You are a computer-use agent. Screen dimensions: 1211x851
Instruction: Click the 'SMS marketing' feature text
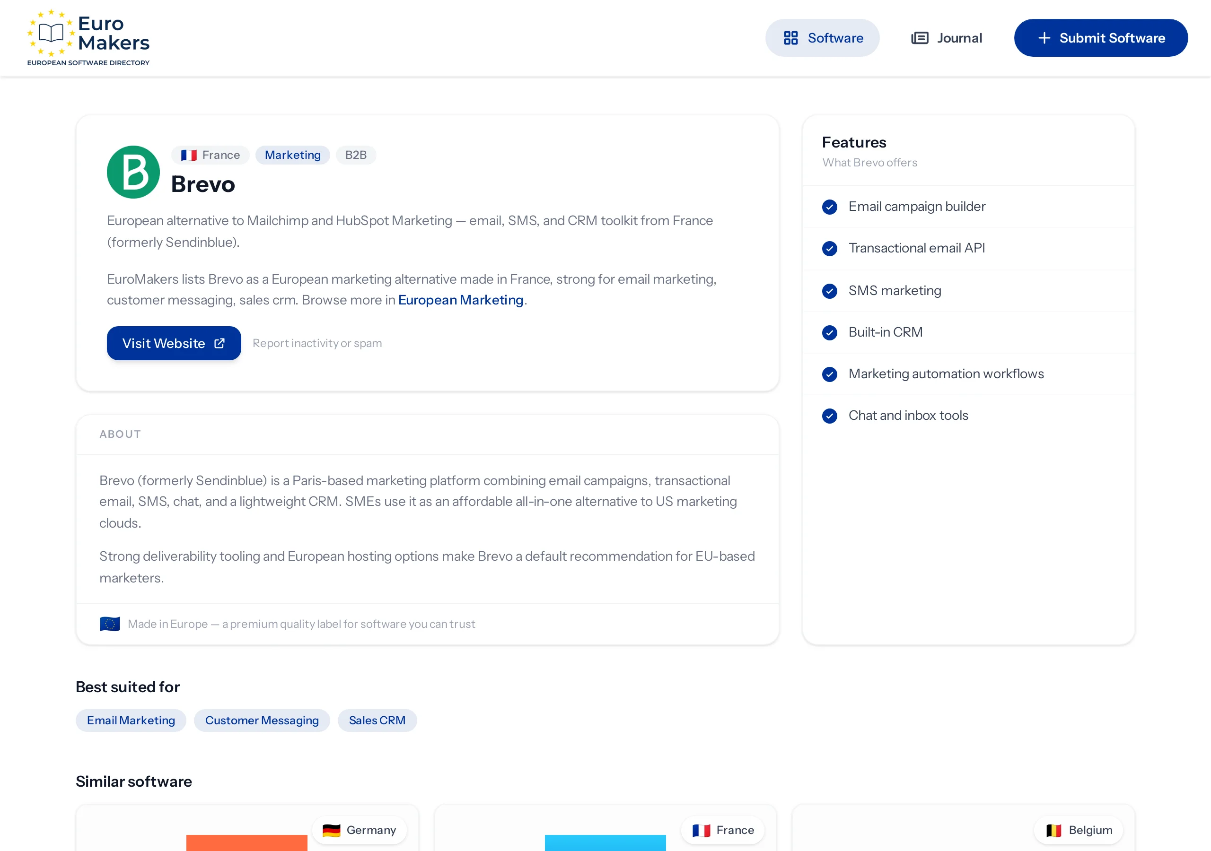click(895, 290)
